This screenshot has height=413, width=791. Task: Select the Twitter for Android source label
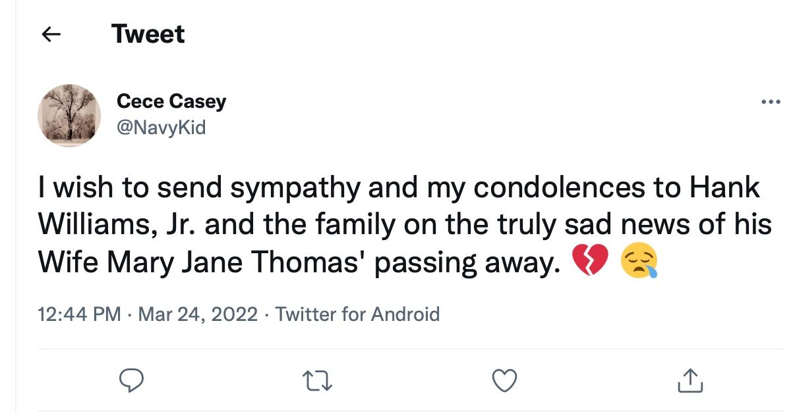coord(359,314)
